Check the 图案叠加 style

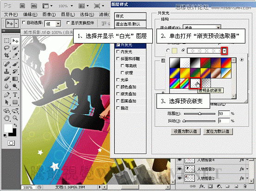coord(118,101)
